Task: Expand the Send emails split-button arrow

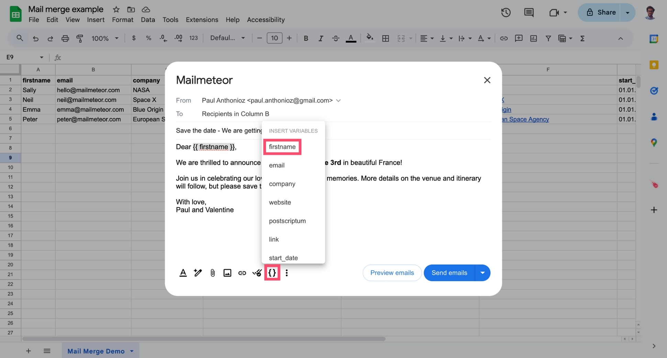Action: tap(482, 273)
